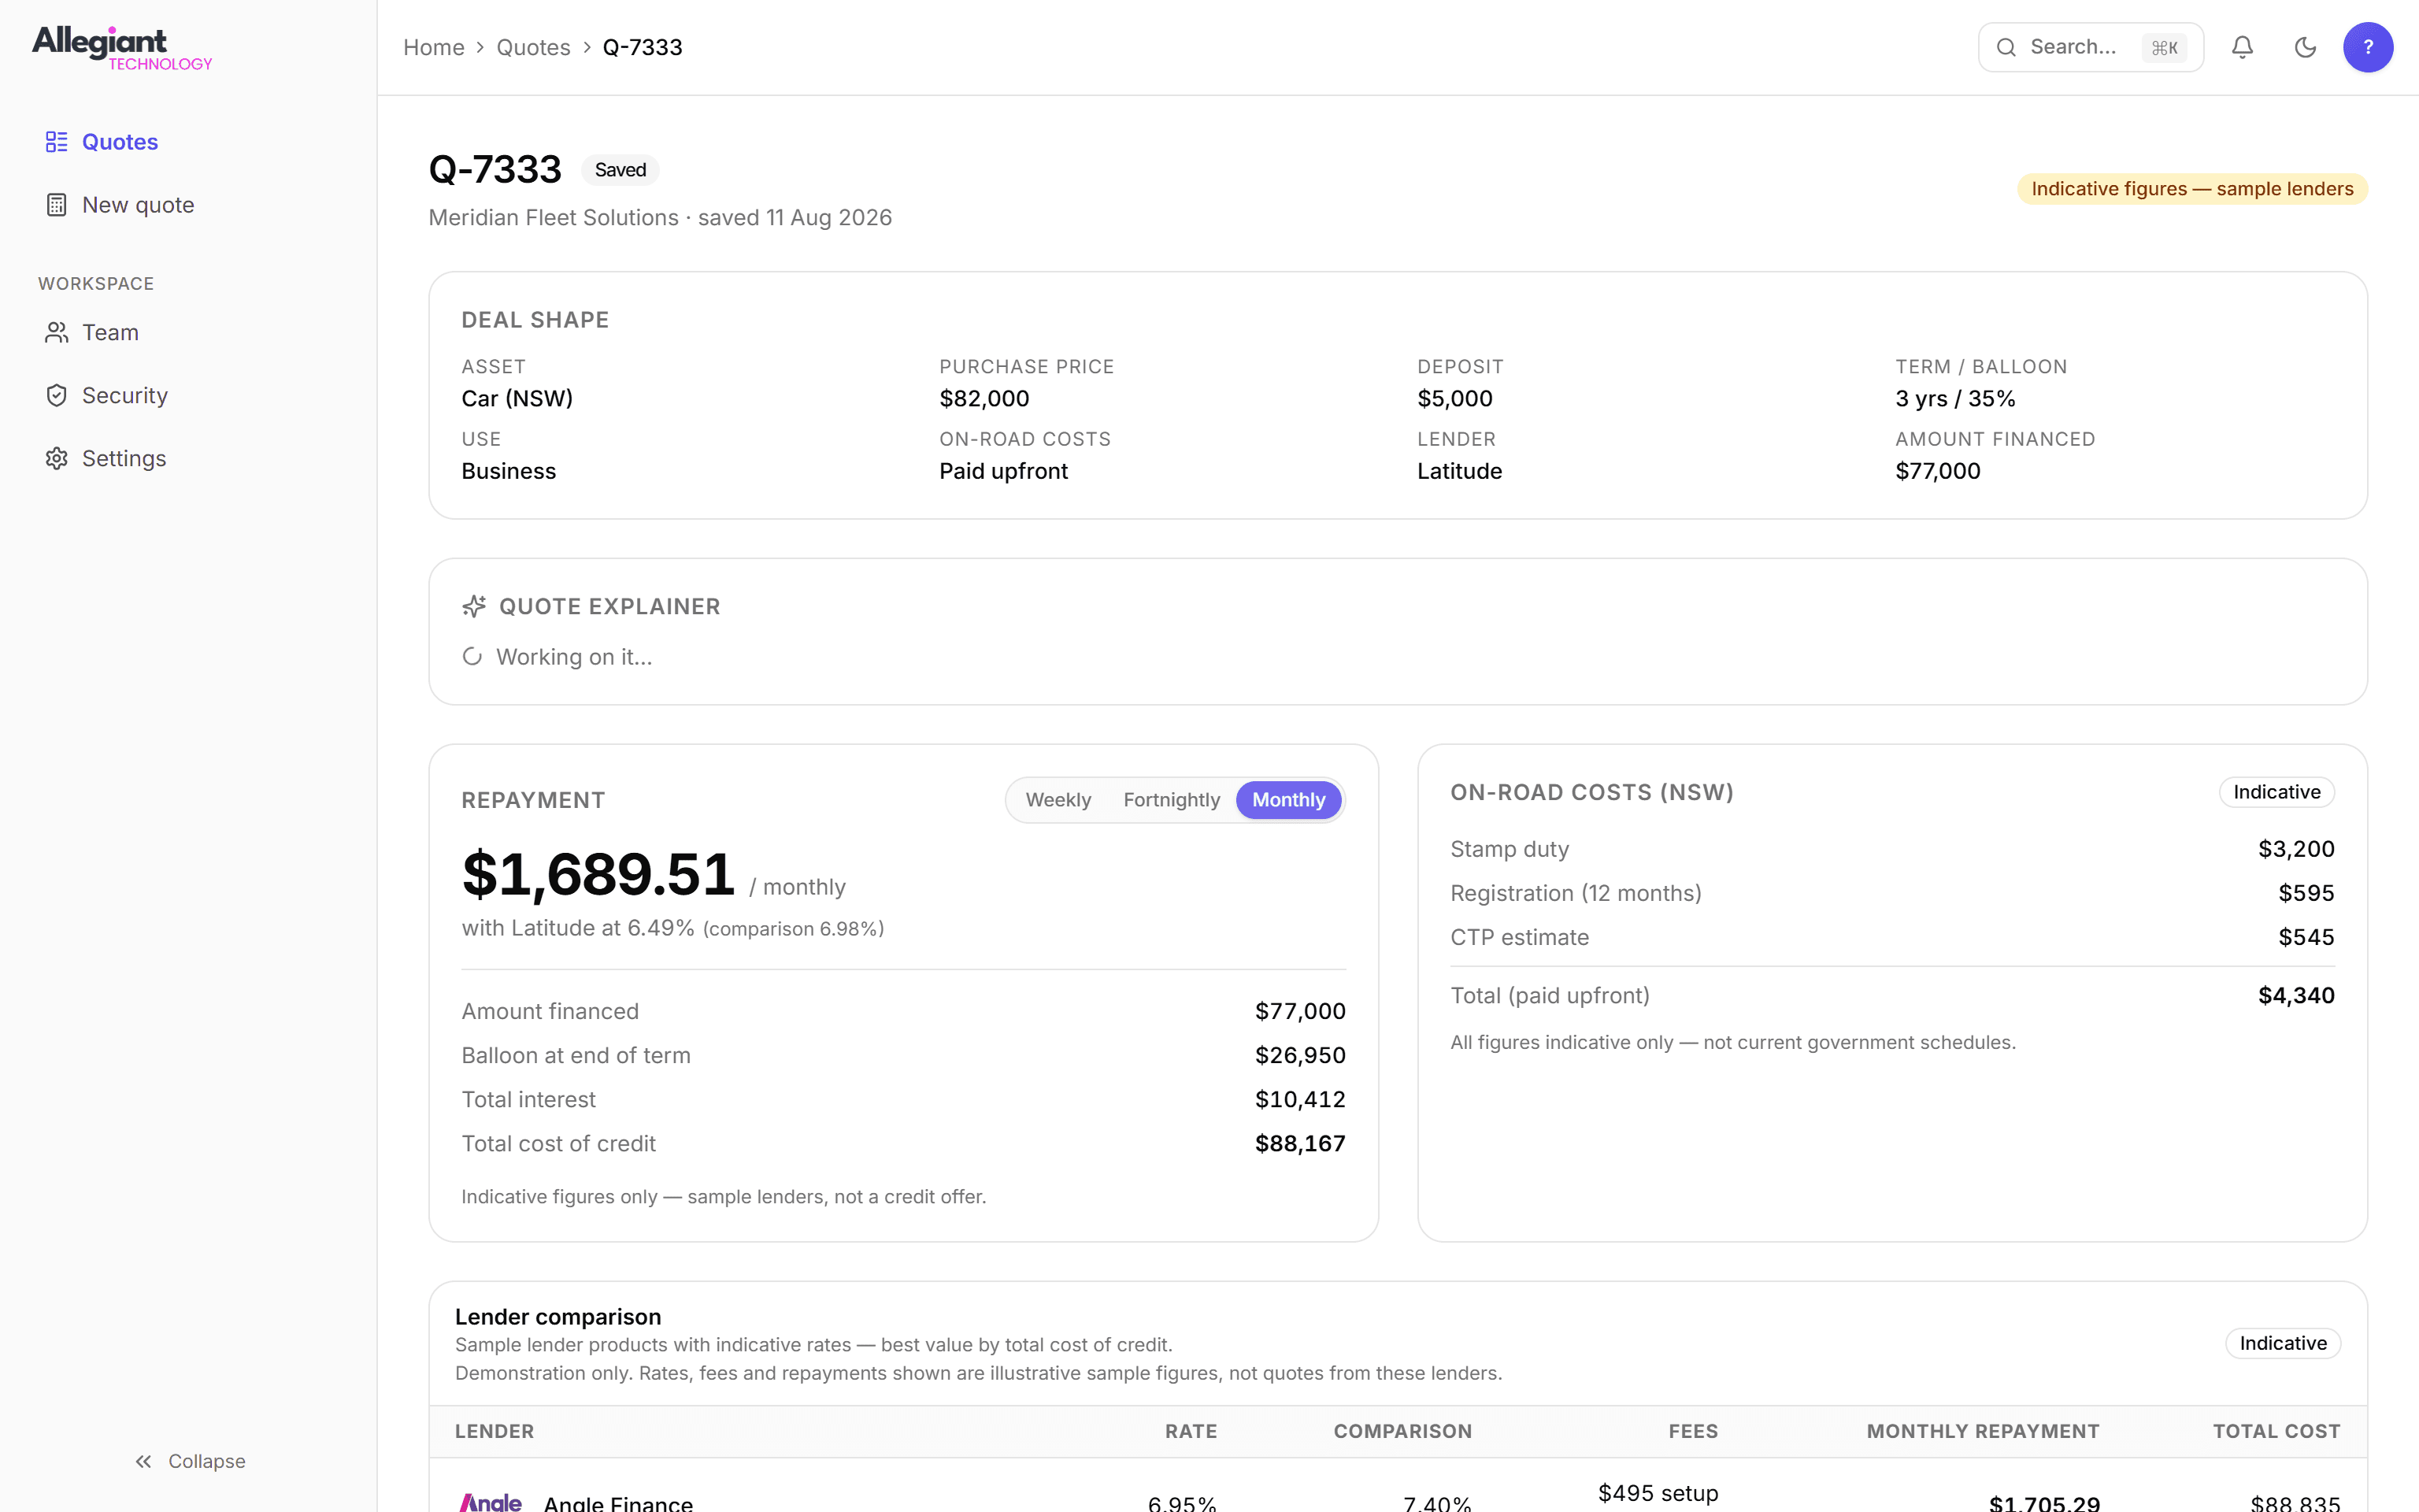Select Fortnightly repayment frequency
The height and width of the screenshot is (1512, 2419).
tap(1170, 800)
